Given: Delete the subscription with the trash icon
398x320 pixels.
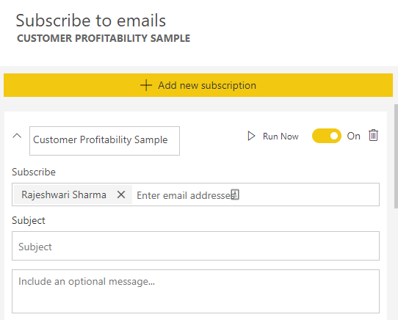Looking at the screenshot, I should 373,135.
